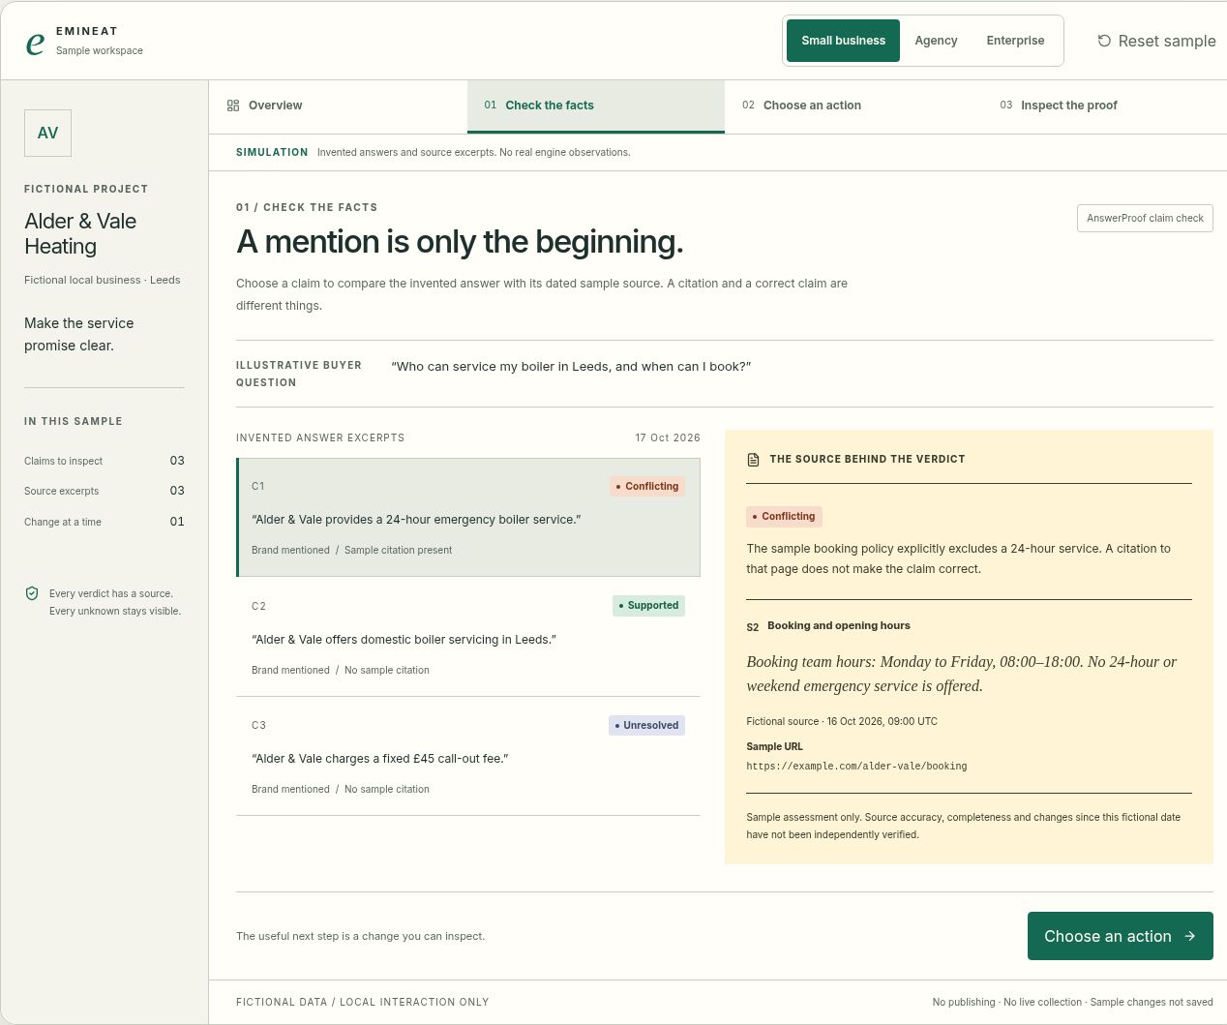Viewport: 1227px width, 1025px height.
Task: Select claim C1 about 24-hour emergency service
Action: (x=468, y=518)
